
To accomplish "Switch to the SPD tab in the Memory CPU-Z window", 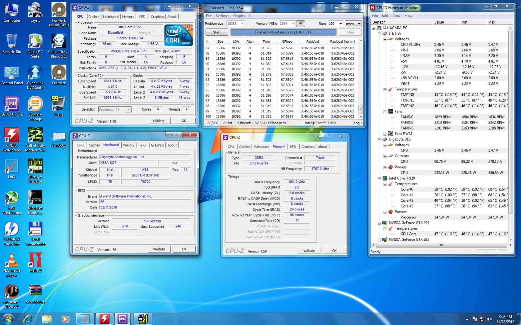I will (293, 147).
